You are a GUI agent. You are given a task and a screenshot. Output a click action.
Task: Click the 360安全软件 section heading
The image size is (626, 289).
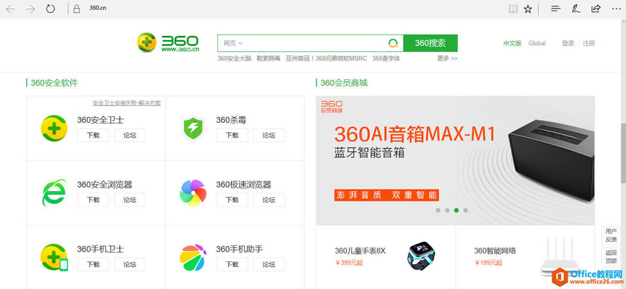[54, 83]
